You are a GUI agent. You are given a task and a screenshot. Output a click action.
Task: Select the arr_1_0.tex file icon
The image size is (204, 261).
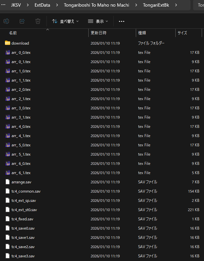point(8,71)
